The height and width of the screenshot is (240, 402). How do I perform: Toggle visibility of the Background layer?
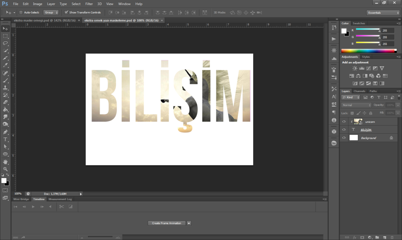[x=344, y=138]
